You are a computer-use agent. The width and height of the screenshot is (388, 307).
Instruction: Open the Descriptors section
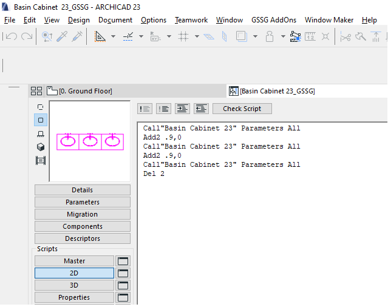pyautogui.click(x=83, y=238)
